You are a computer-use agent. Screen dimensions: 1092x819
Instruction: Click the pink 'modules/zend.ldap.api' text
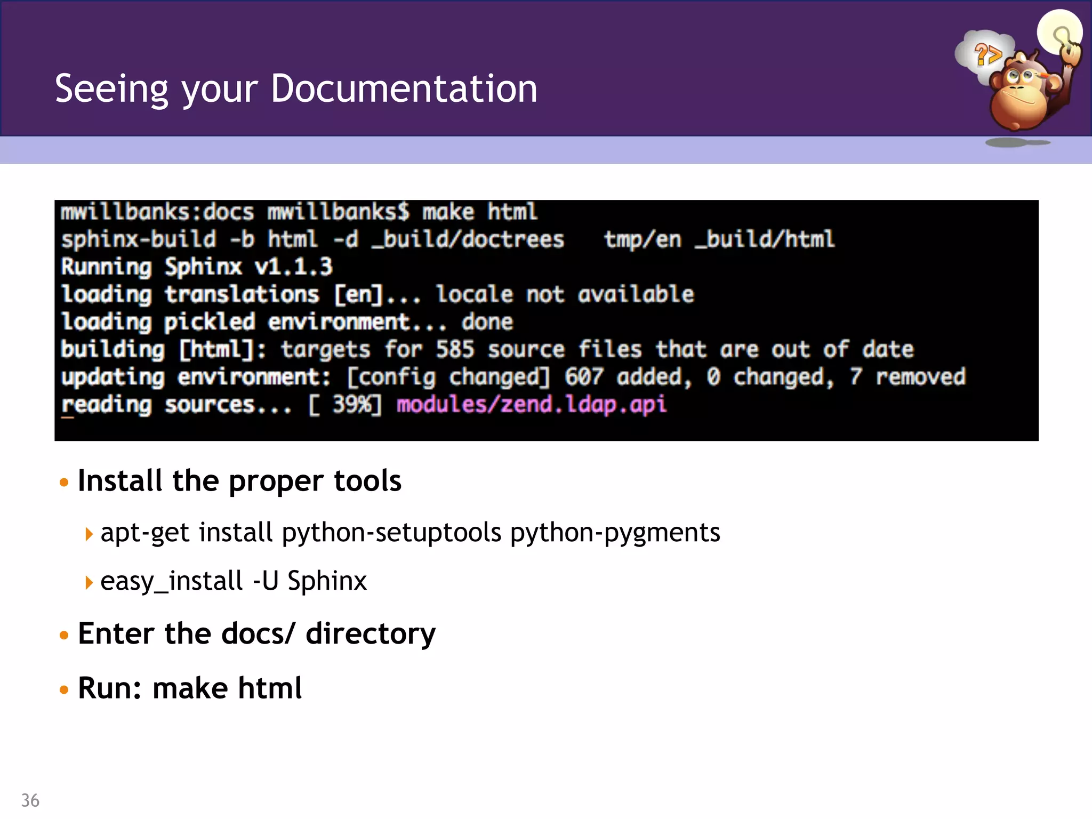click(531, 405)
